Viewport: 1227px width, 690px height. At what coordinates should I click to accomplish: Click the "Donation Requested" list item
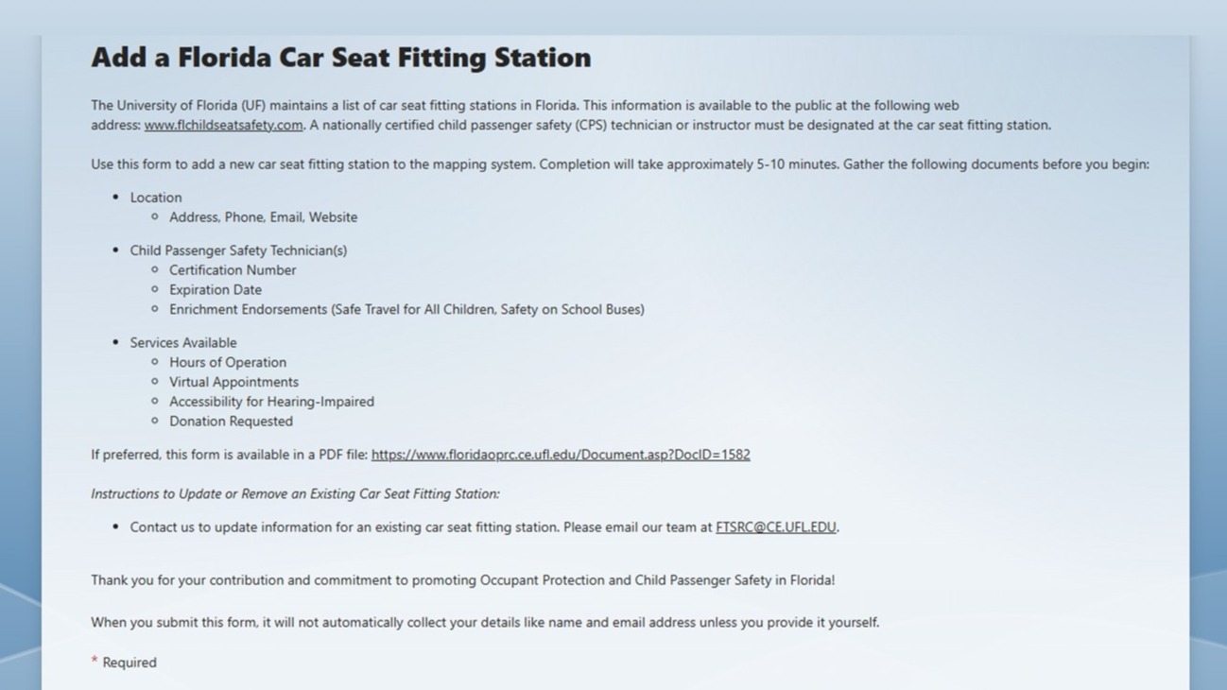[231, 422]
